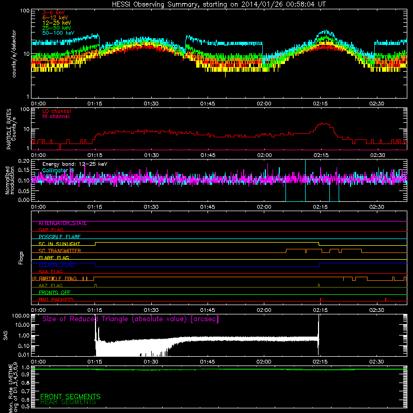Image resolution: width=413 pixels, height=413 pixels.
Task: Click the FLARE_FLAG label
Action: click(54, 258)
